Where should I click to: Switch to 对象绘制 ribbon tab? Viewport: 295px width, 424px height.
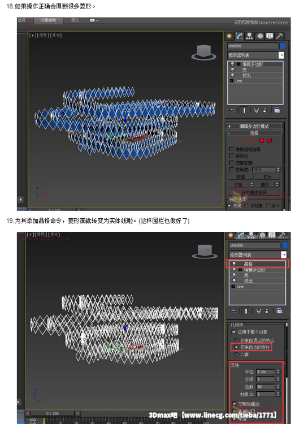point(49,20)
